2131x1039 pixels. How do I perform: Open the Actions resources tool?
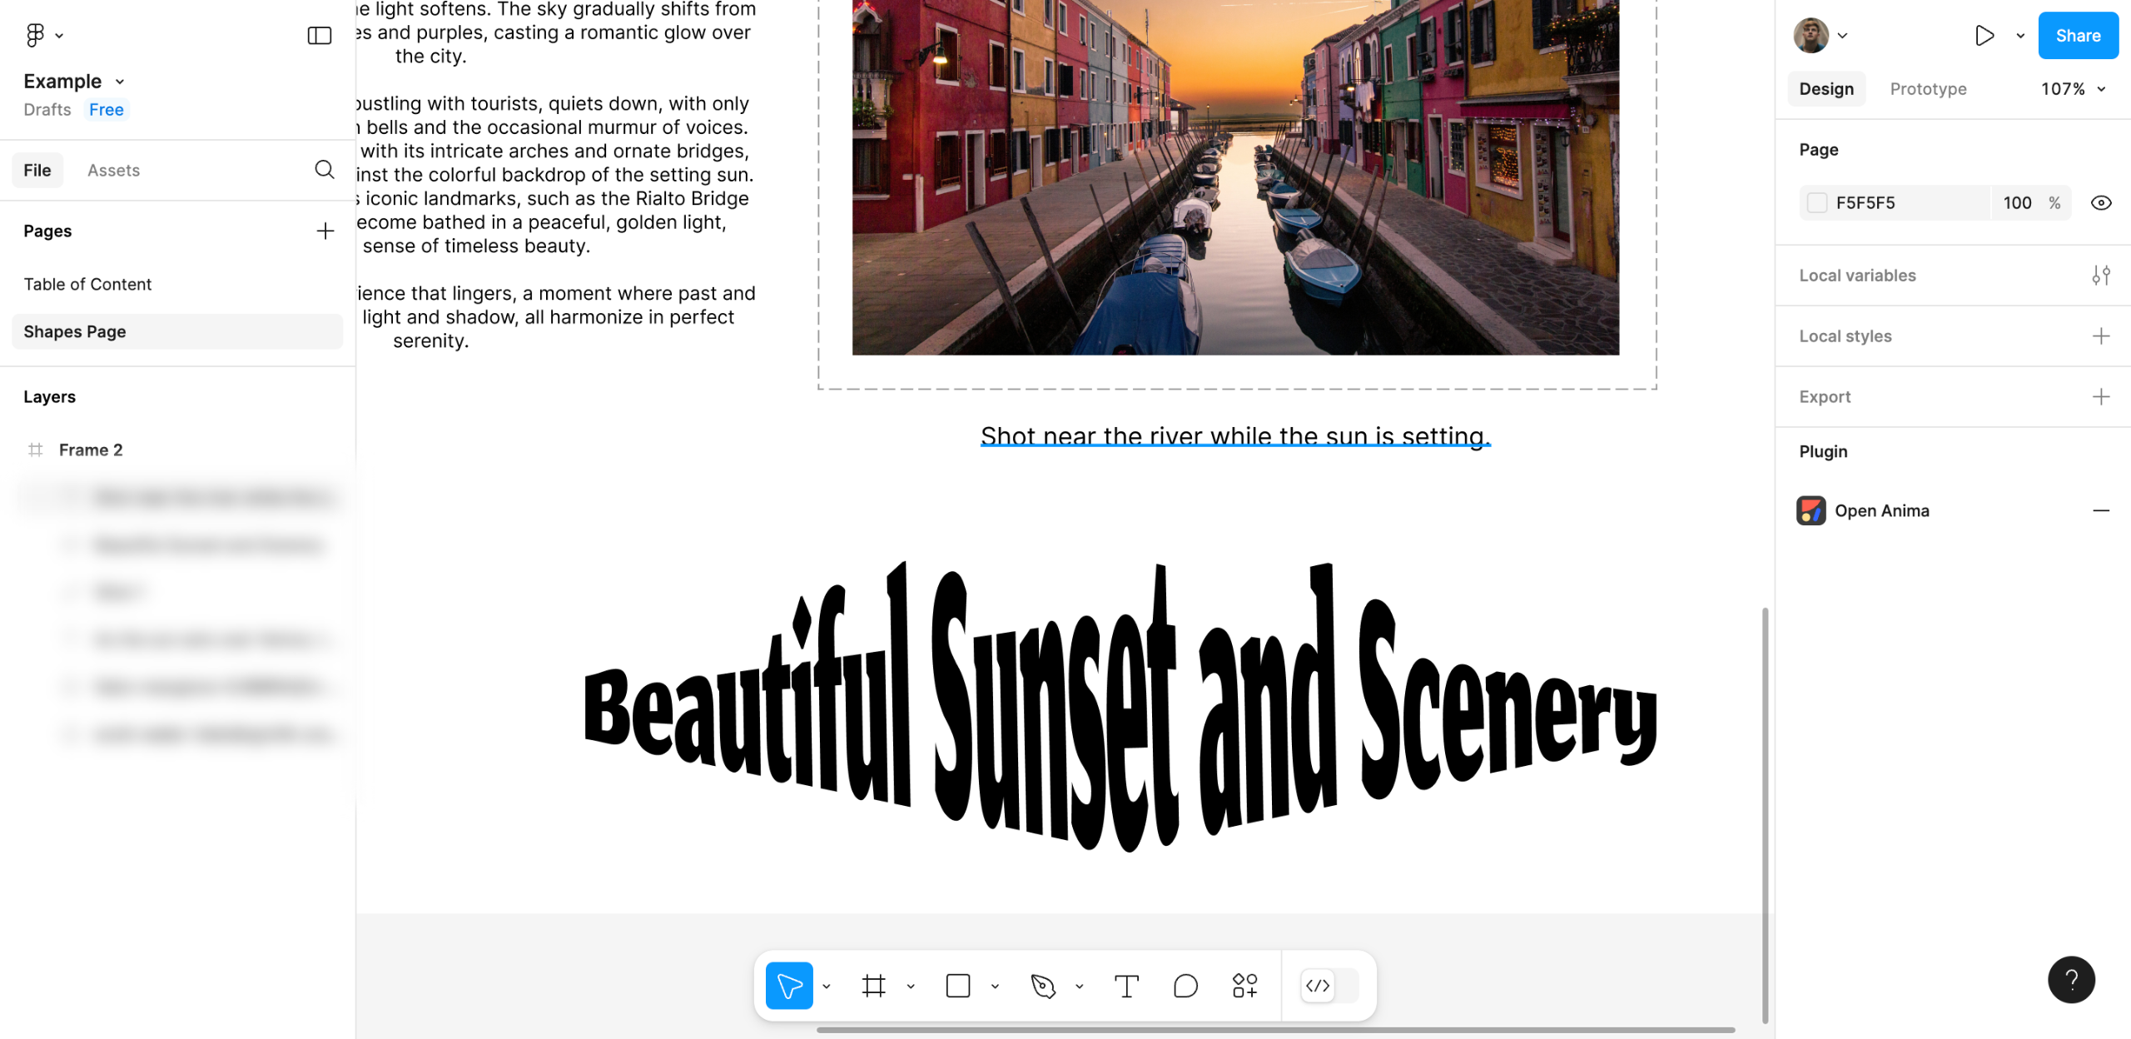coord(1244,986)
